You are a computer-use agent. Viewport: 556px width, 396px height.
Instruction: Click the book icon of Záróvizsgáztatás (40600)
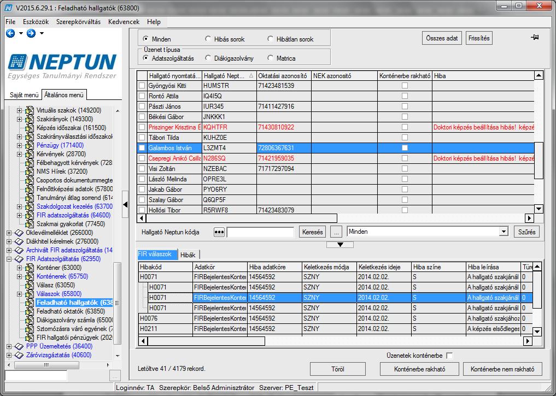(19, 355)
